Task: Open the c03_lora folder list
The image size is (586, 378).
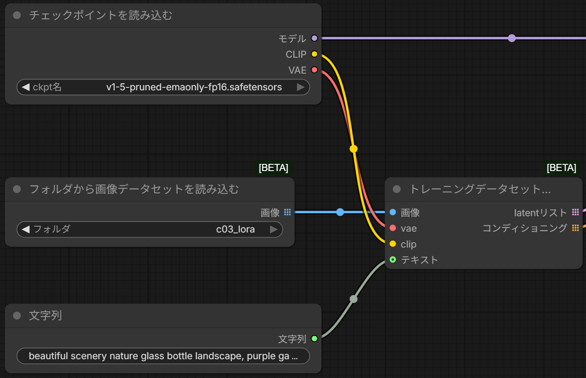Action: [x=150, y=230]
